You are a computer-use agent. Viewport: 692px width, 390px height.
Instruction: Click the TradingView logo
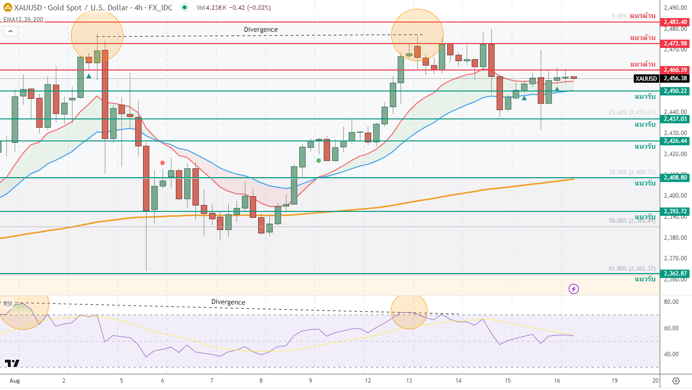point(12,363)
